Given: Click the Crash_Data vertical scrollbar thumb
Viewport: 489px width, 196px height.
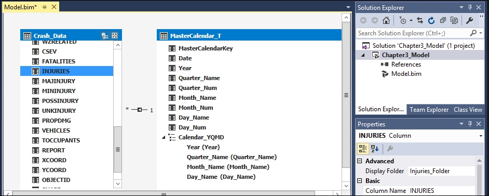Looking at the screenshot, I should tap(117, 149).
